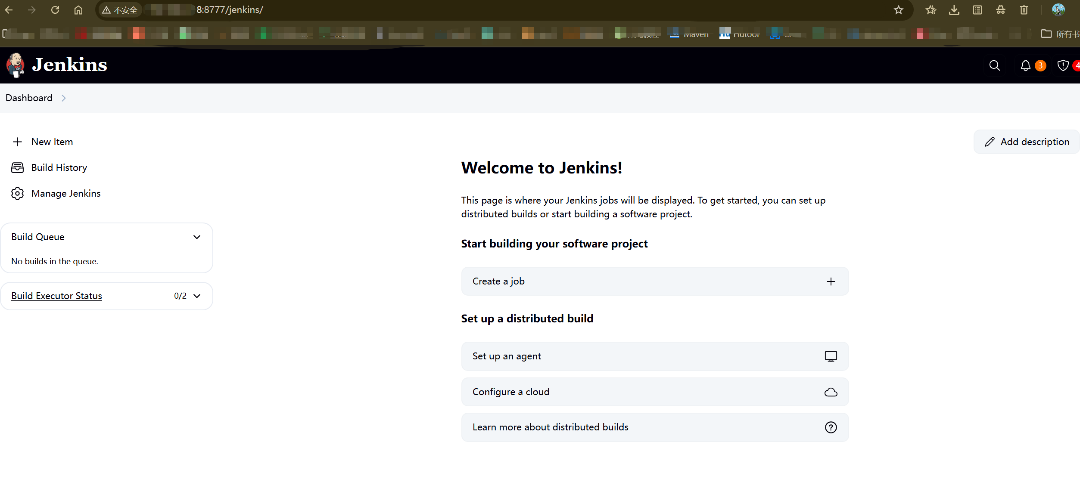Image resolution: width=1080 pixels, height=479 pixels.
Task: Click the Manage Jenkins gear icon
Action: point(17,194)
